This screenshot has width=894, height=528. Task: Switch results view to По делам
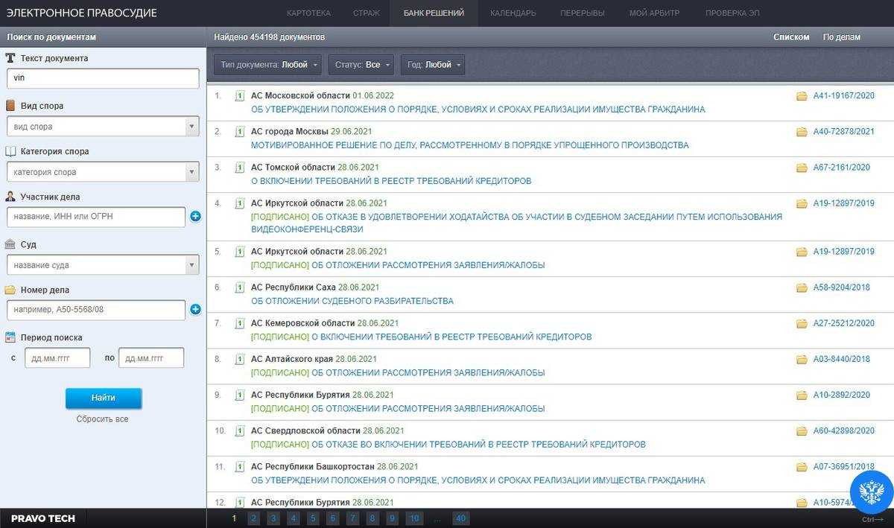[841, 37]
